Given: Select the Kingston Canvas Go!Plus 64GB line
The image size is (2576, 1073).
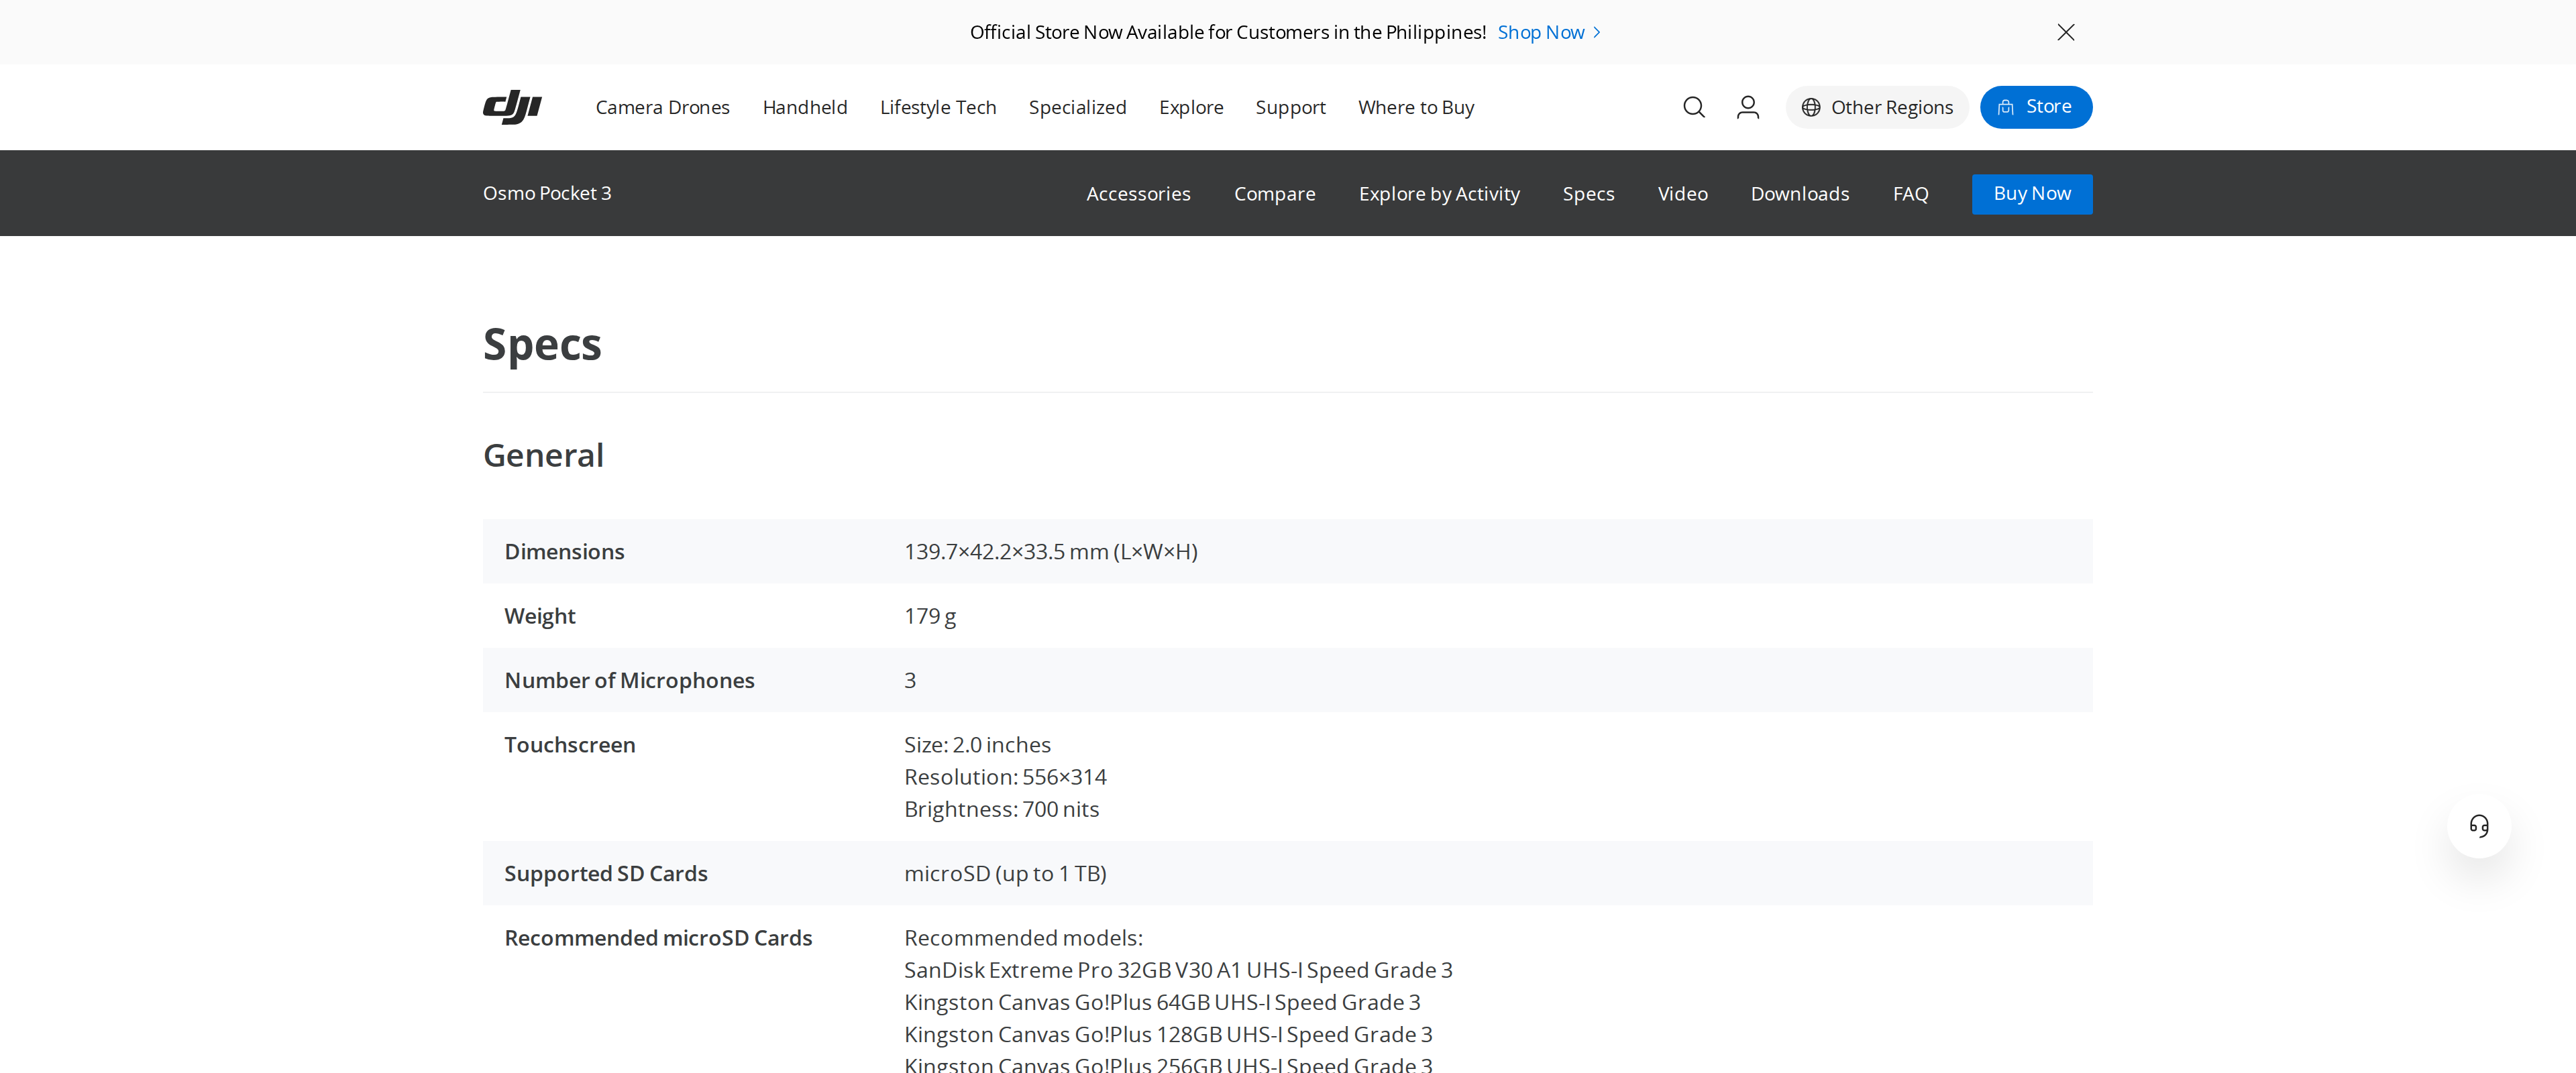Looking at the screenshot, I should pyautogui.click(x=1162, y=1002).
